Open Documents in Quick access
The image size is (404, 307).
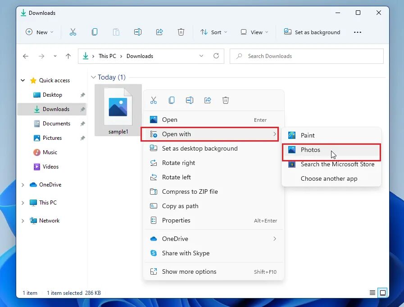(x=52, y=124)
